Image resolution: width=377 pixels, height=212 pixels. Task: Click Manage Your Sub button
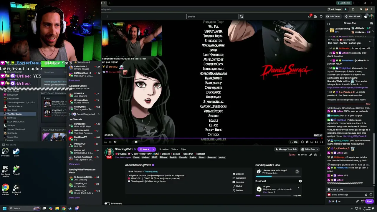(286, 149)
